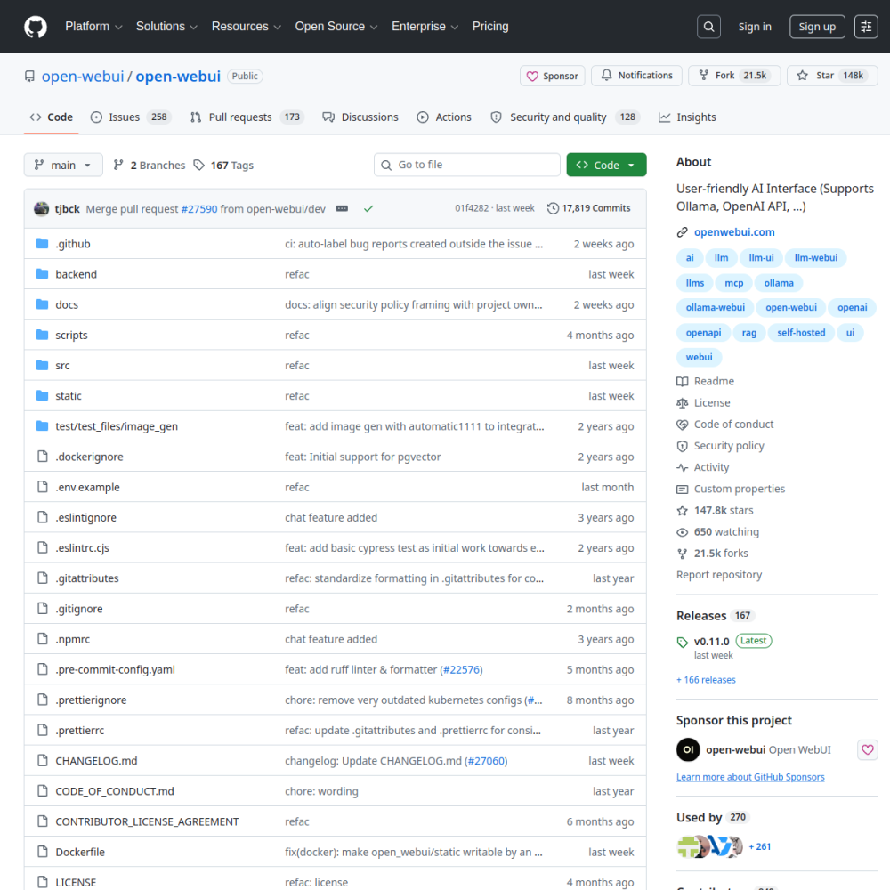Image resolution: width=890 pixels, height=890 pixels.
Task: Expand commit message ellipsis button
Action: (342, 208)
